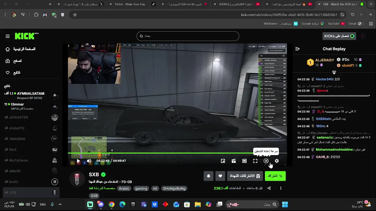
Task: Focus the بحث search box on Kick
Action: pos(188,36)
